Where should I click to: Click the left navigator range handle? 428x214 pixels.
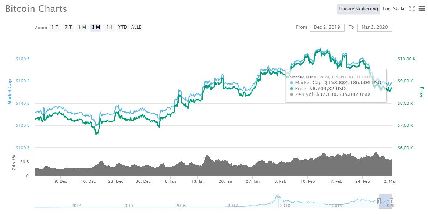point(379,201)
